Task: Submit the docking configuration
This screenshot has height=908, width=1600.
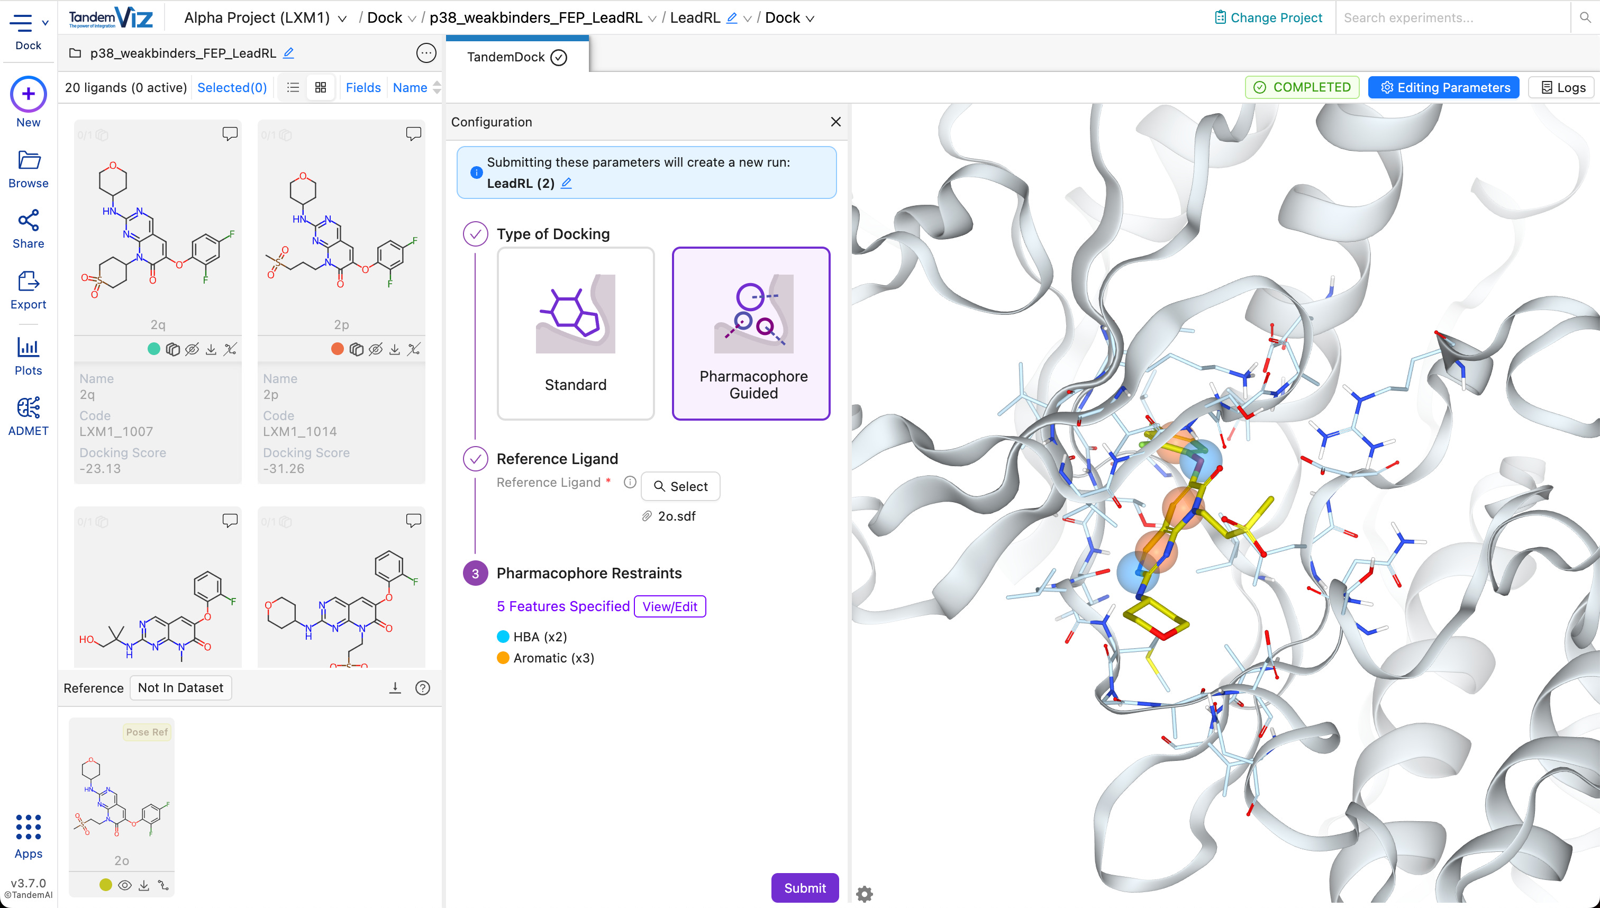Action: (x=804, y=887)
